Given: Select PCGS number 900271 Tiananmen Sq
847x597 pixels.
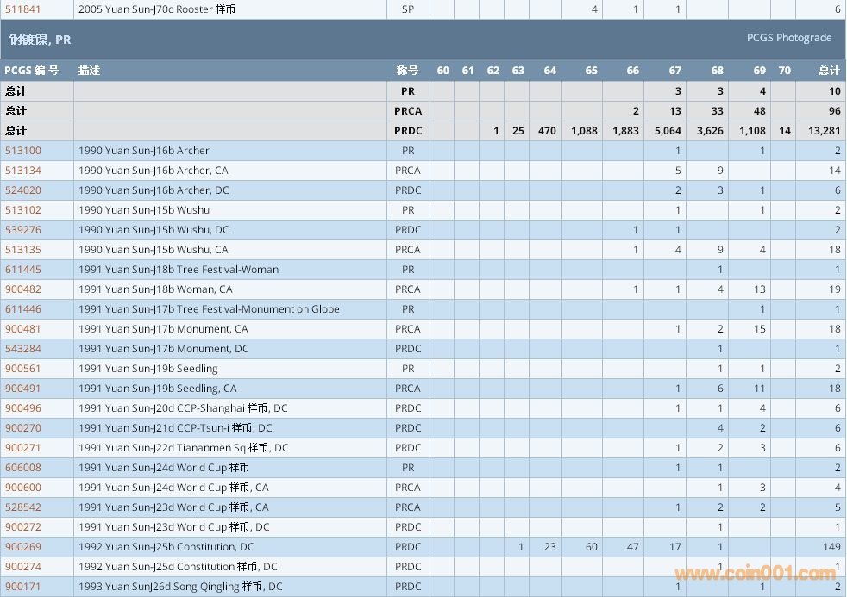Looking at the screenshot, I should click(23, 448).
